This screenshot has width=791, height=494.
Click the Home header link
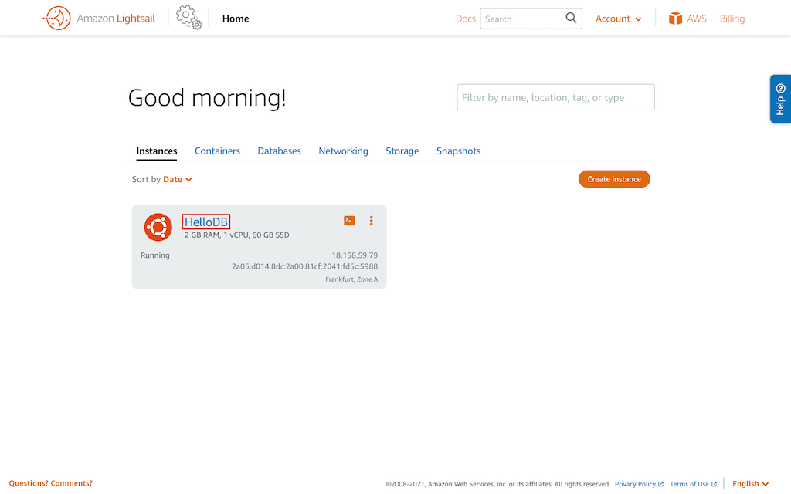pyautogui.click(x=236, y=19)
